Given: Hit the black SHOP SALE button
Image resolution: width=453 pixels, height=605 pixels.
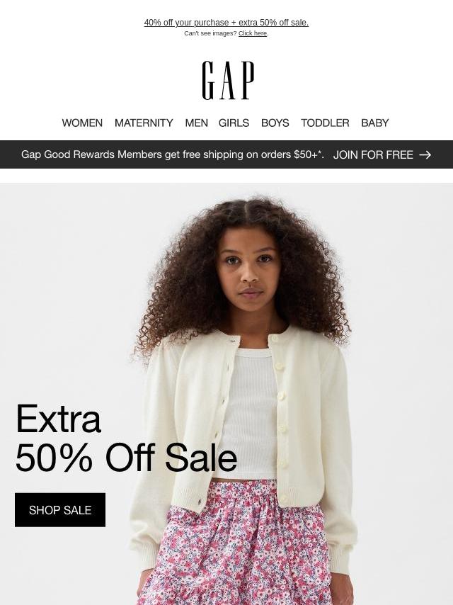Looking at the screenshot, I should [x=60, y=509].
